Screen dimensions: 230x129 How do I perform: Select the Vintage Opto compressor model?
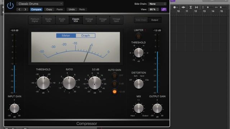pos(116,20)
